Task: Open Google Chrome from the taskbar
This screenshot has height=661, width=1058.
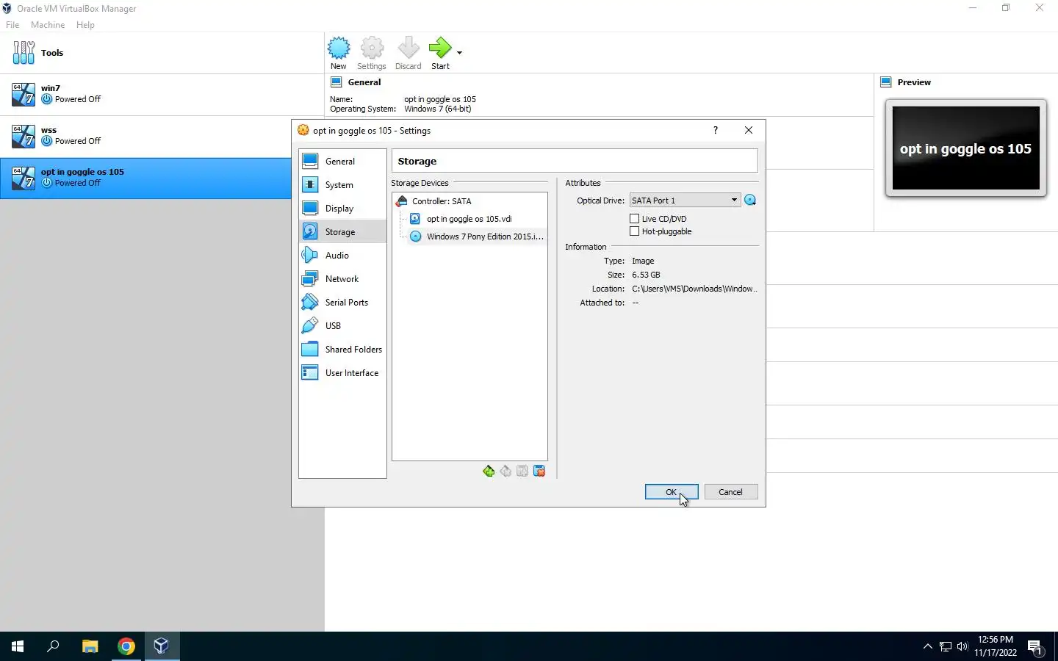Action: click(126, 646)
